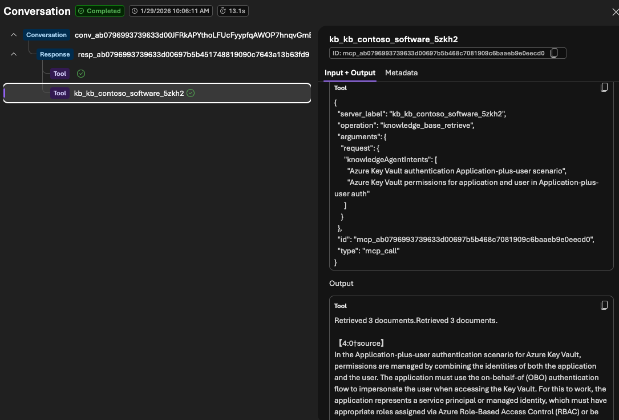Click the Completed status badge
The height and width of the screenshot is (420, 619).
100,11
